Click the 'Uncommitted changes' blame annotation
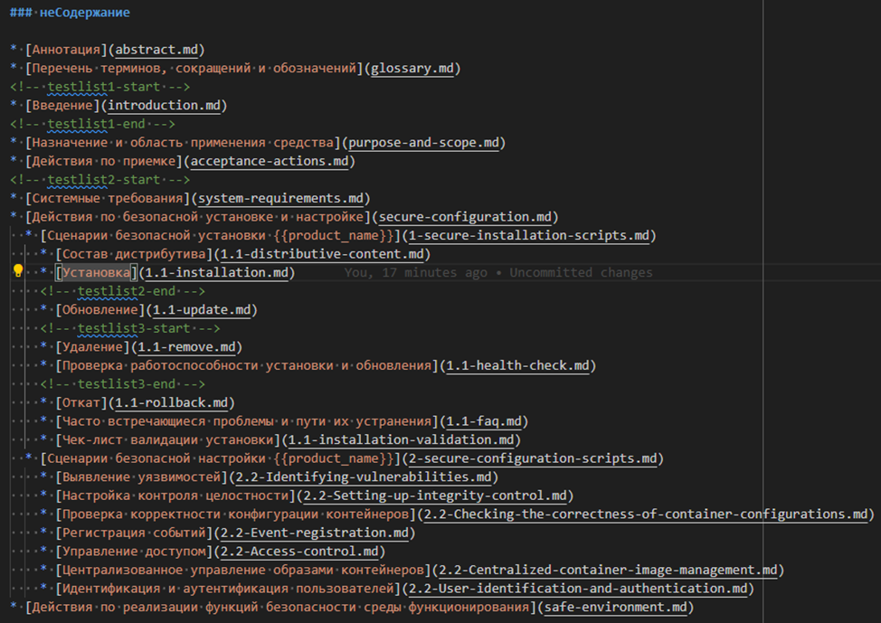 coord(582,272)
